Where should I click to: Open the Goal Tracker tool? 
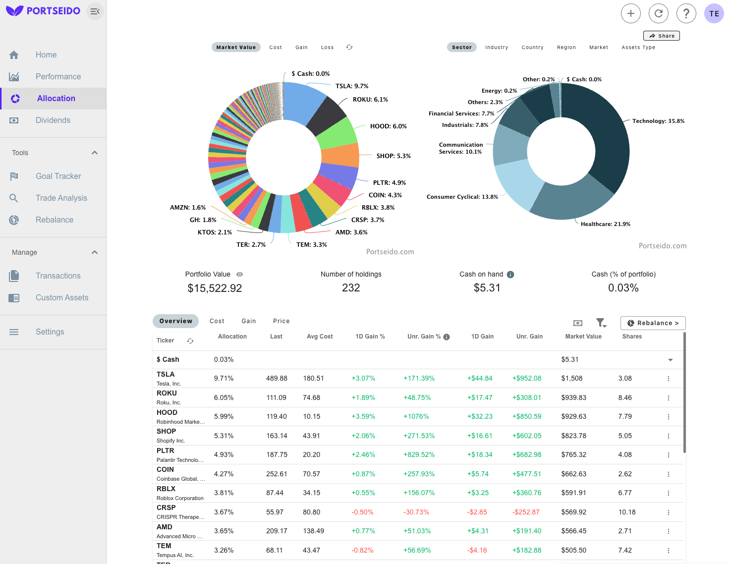pos(58,176)
